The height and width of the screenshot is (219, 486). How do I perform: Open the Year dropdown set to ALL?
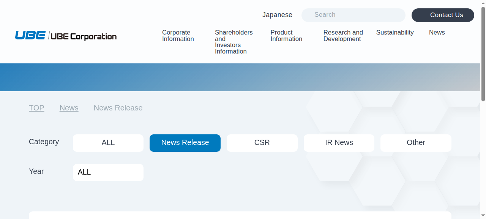[108, 172]
